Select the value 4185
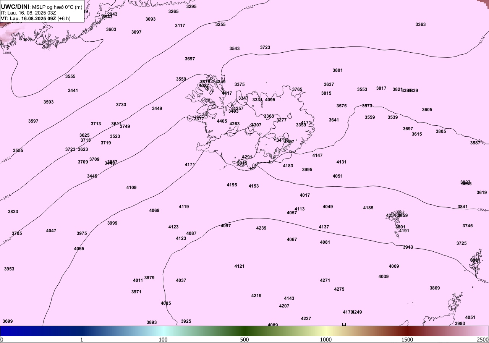The image size is (489, 343). (x=368, y=208)
